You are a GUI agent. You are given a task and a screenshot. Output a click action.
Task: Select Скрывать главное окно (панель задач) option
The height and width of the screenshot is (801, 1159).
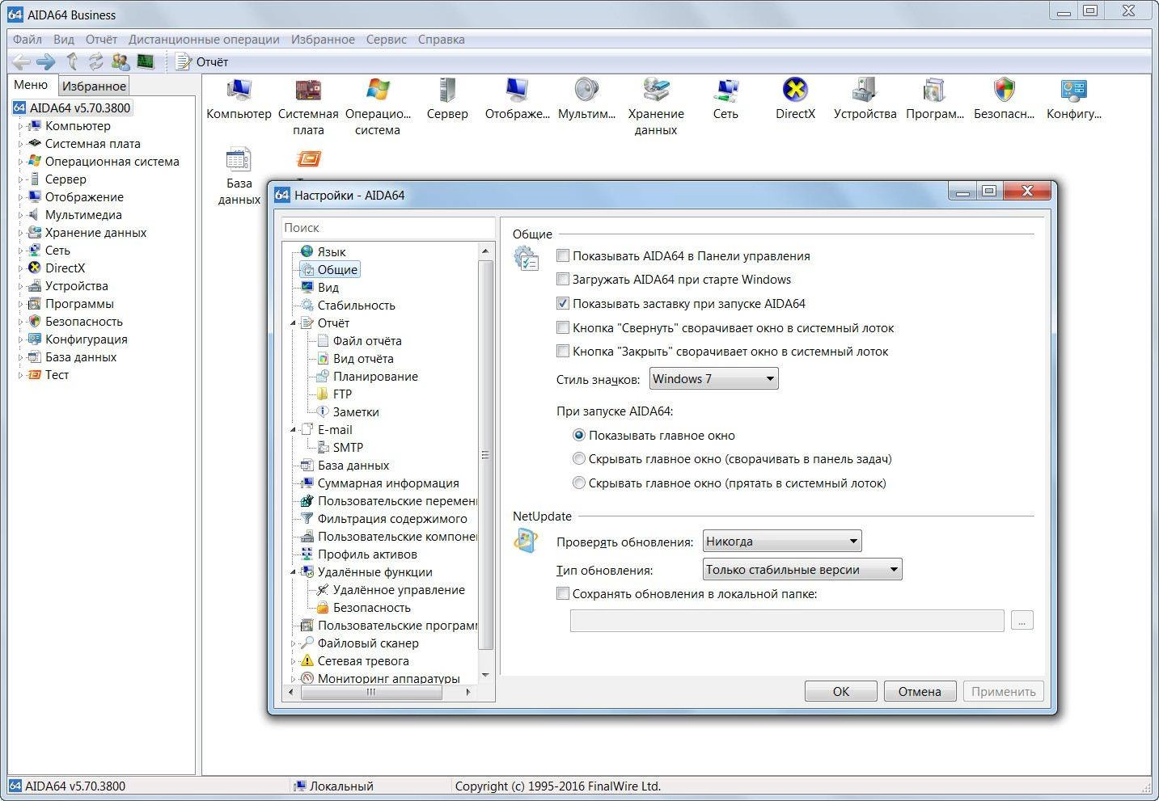pos(578,459)
